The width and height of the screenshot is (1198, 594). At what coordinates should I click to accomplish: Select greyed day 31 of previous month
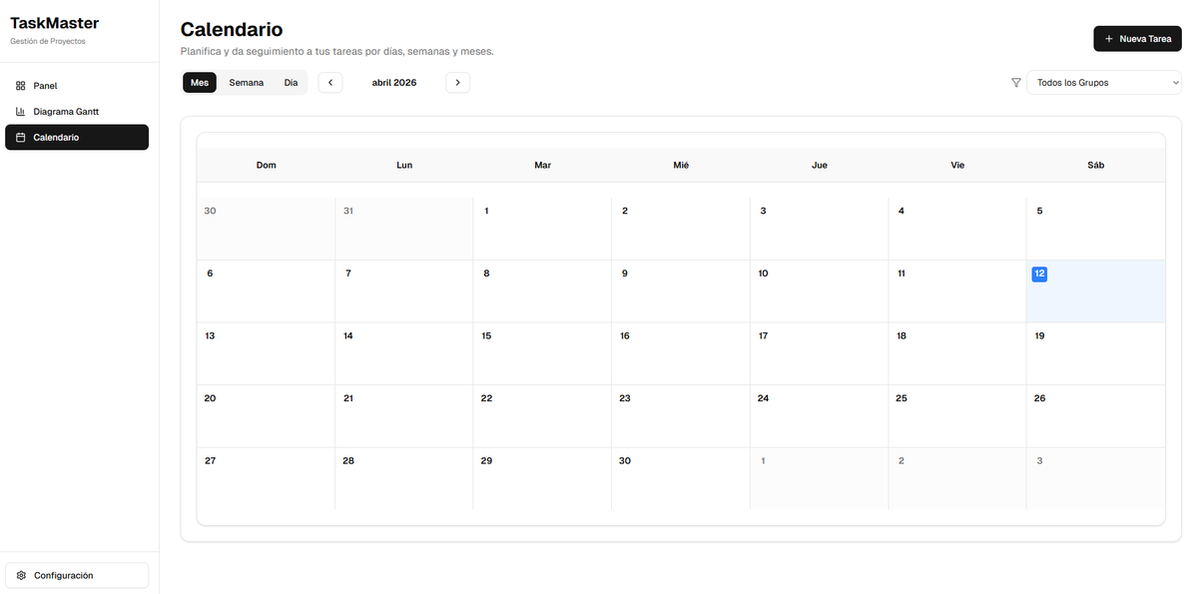pos(404,229)
